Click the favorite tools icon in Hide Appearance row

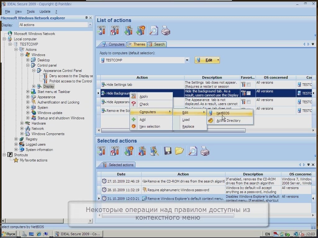tap(243, 102)
